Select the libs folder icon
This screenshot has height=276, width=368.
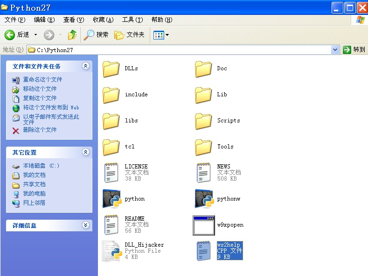[x=111, y=121]
